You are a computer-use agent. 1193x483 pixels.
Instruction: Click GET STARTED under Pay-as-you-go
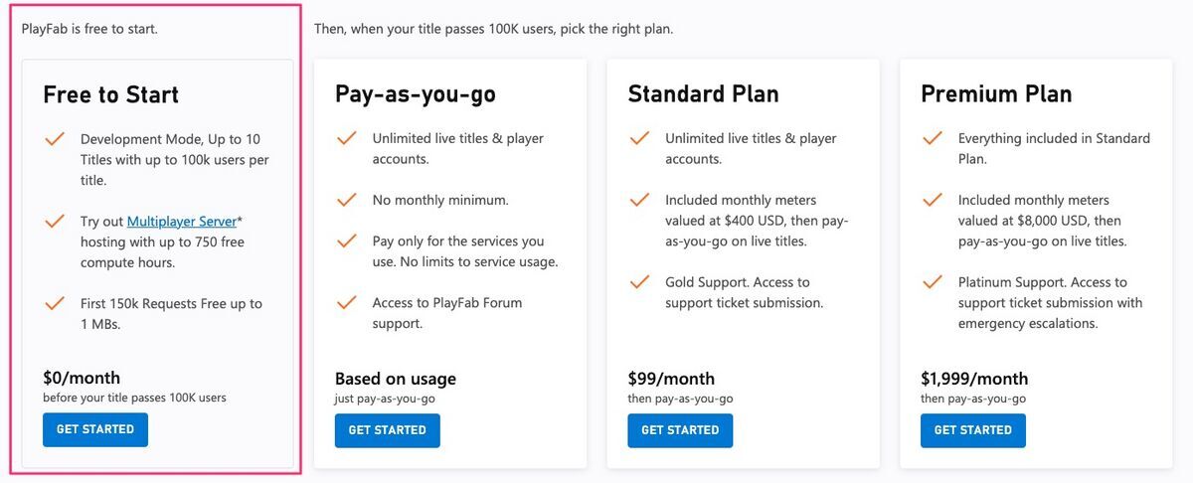tap(388, 430)
